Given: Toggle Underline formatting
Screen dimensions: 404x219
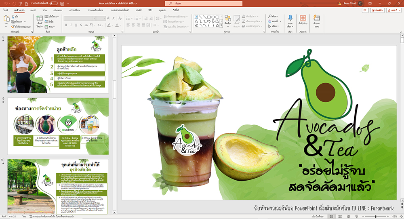Looking at the screenshot, I should tap(76, 25).
